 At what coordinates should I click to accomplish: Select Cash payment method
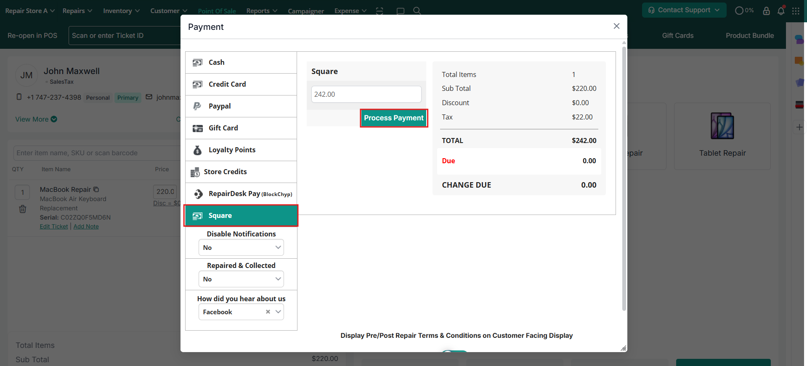coord(241,62)
